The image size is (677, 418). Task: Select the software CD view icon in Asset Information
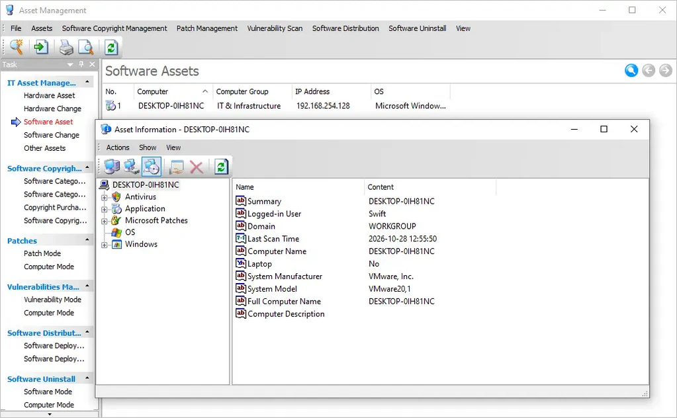pos(152,167)
